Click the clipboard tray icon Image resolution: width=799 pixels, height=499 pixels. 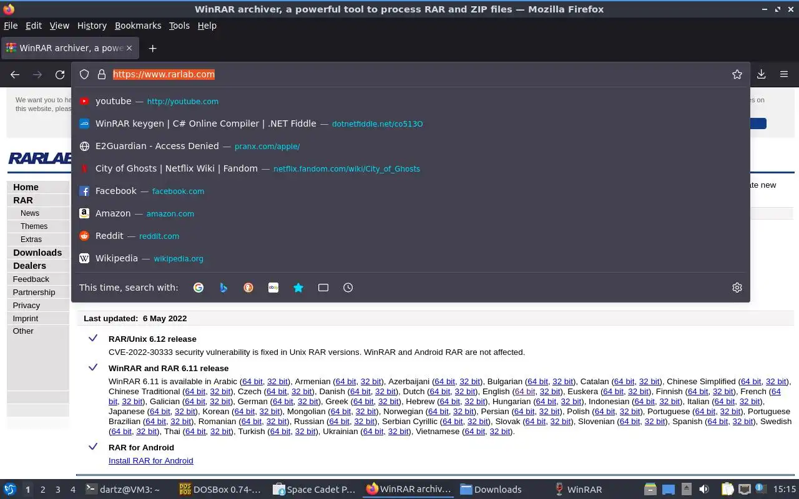click(727, 490)
